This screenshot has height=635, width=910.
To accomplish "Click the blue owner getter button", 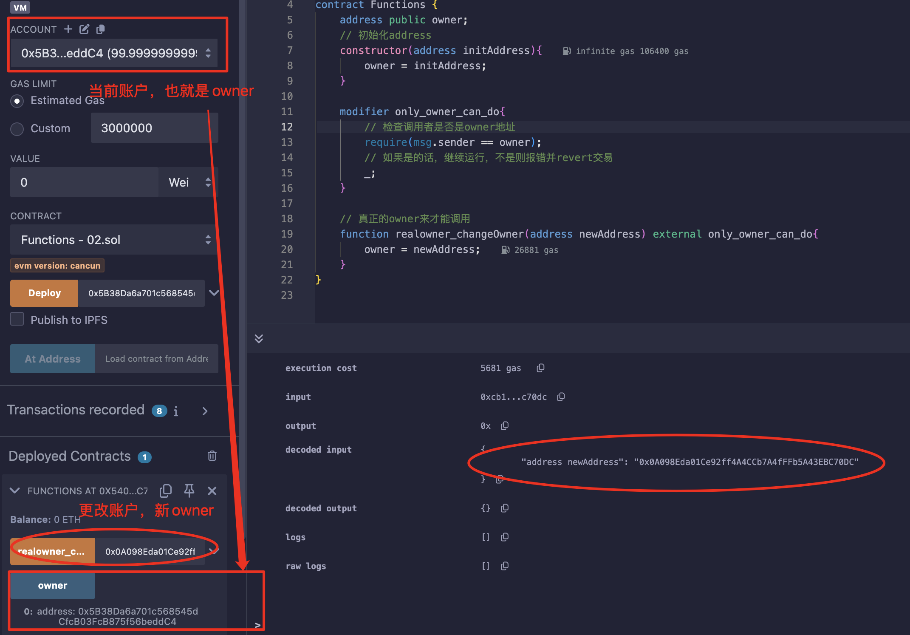I will click(x=52, y=585).
